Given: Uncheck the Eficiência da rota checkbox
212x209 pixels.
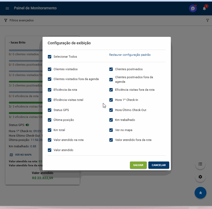Looking at the screenshot, I should [49, 90].
